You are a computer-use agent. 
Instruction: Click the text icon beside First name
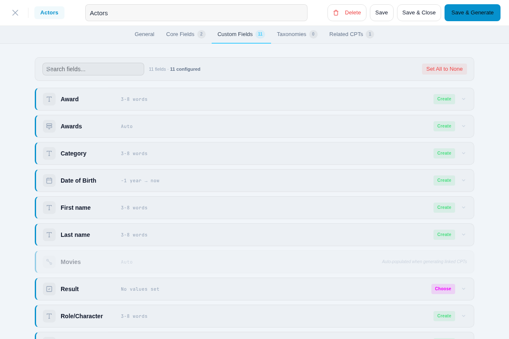pyautogui.click(x=49, y=208)
